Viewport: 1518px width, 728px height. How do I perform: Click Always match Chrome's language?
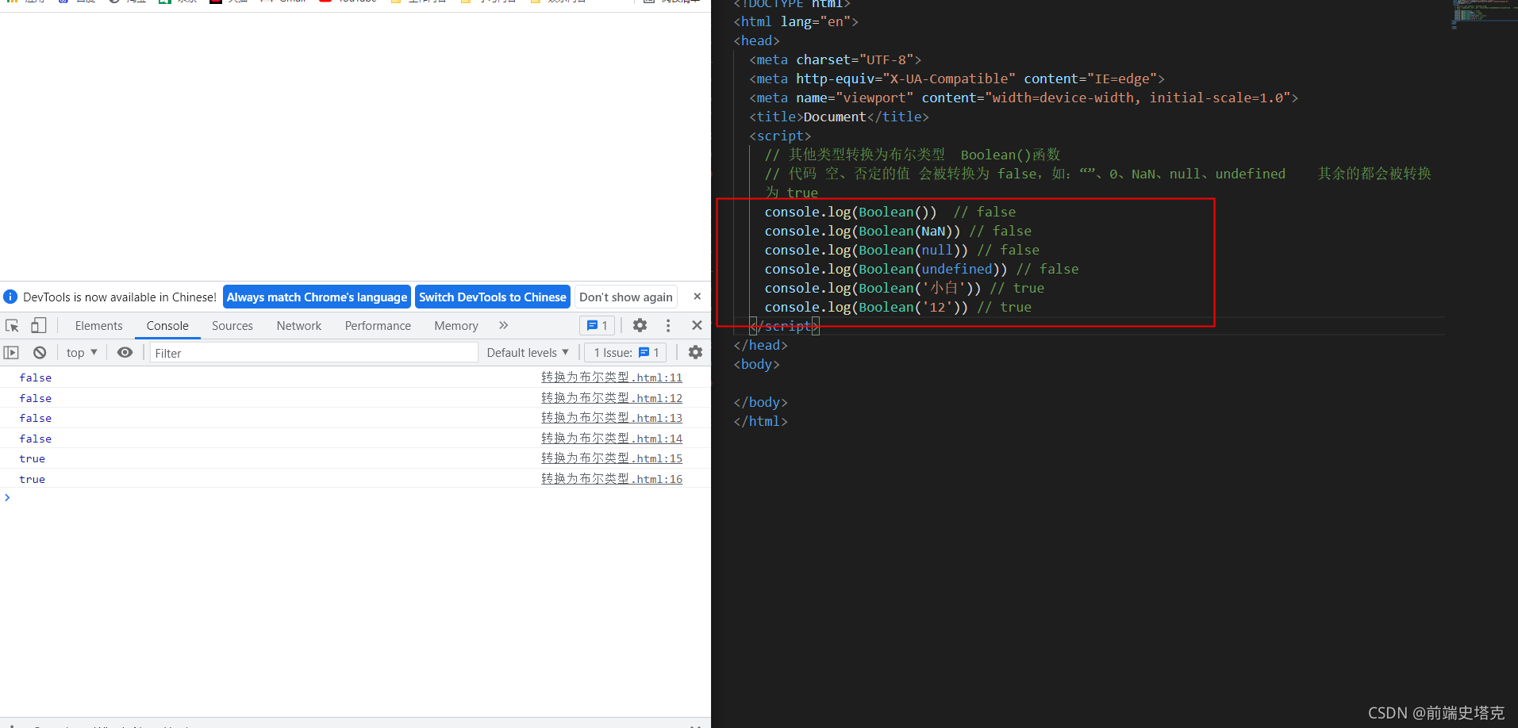[317, 297]
